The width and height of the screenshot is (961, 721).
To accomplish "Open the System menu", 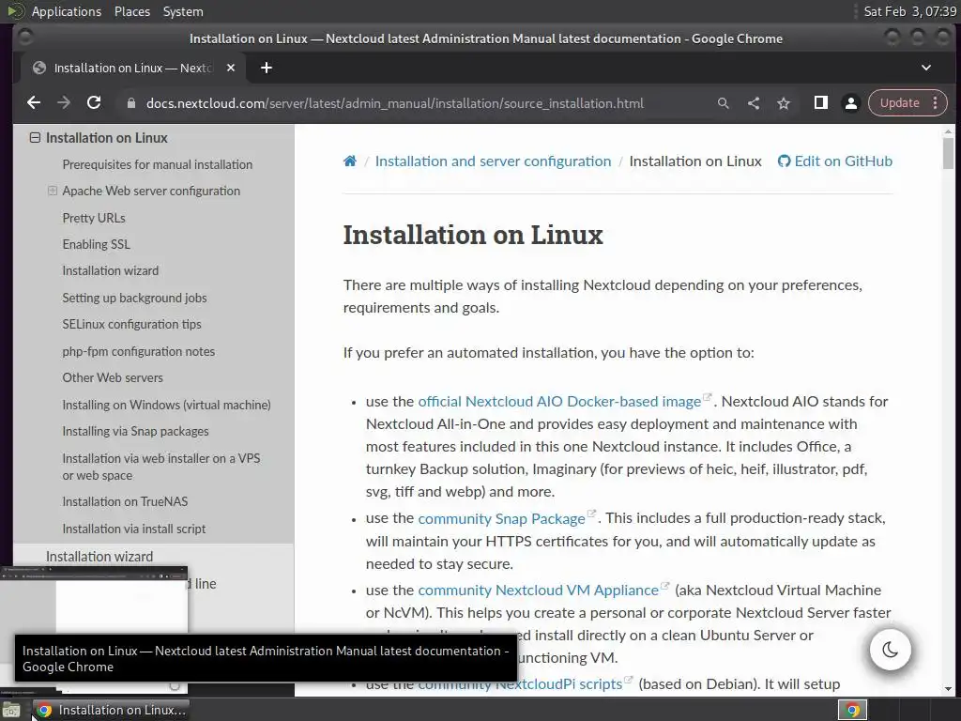I will point(183,11).
